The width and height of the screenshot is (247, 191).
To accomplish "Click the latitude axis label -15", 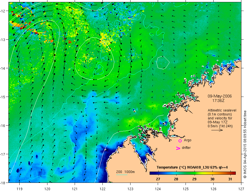I will tap(3, 97).
